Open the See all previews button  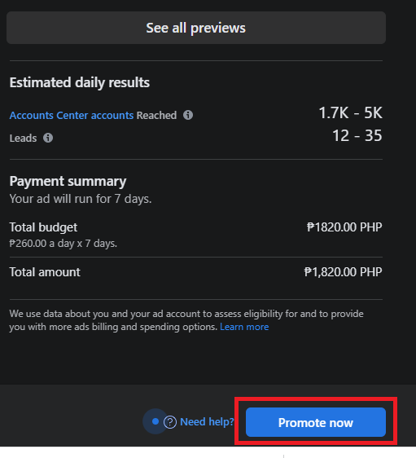coord(196,28)
